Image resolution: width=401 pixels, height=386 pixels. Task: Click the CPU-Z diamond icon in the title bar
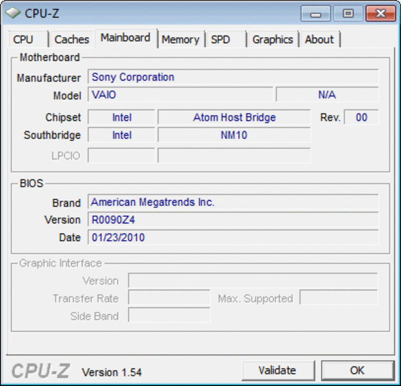pos(13,13)
